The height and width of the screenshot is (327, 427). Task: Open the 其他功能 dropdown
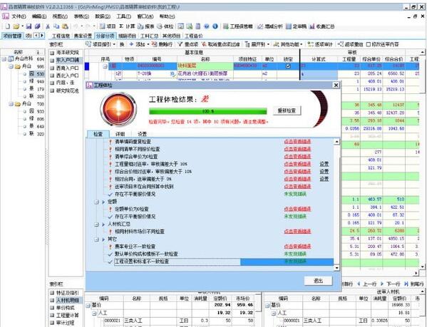tap(289, 44)
